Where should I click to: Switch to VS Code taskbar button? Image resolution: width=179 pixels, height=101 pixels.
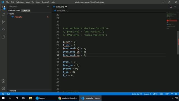(90, 98)
